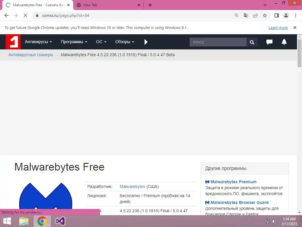Screen dimensions: 302x227
Task: Click the zoom magnifier icon in address bar
Action: (236, 15)
